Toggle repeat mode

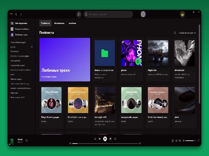pos(115,139)
